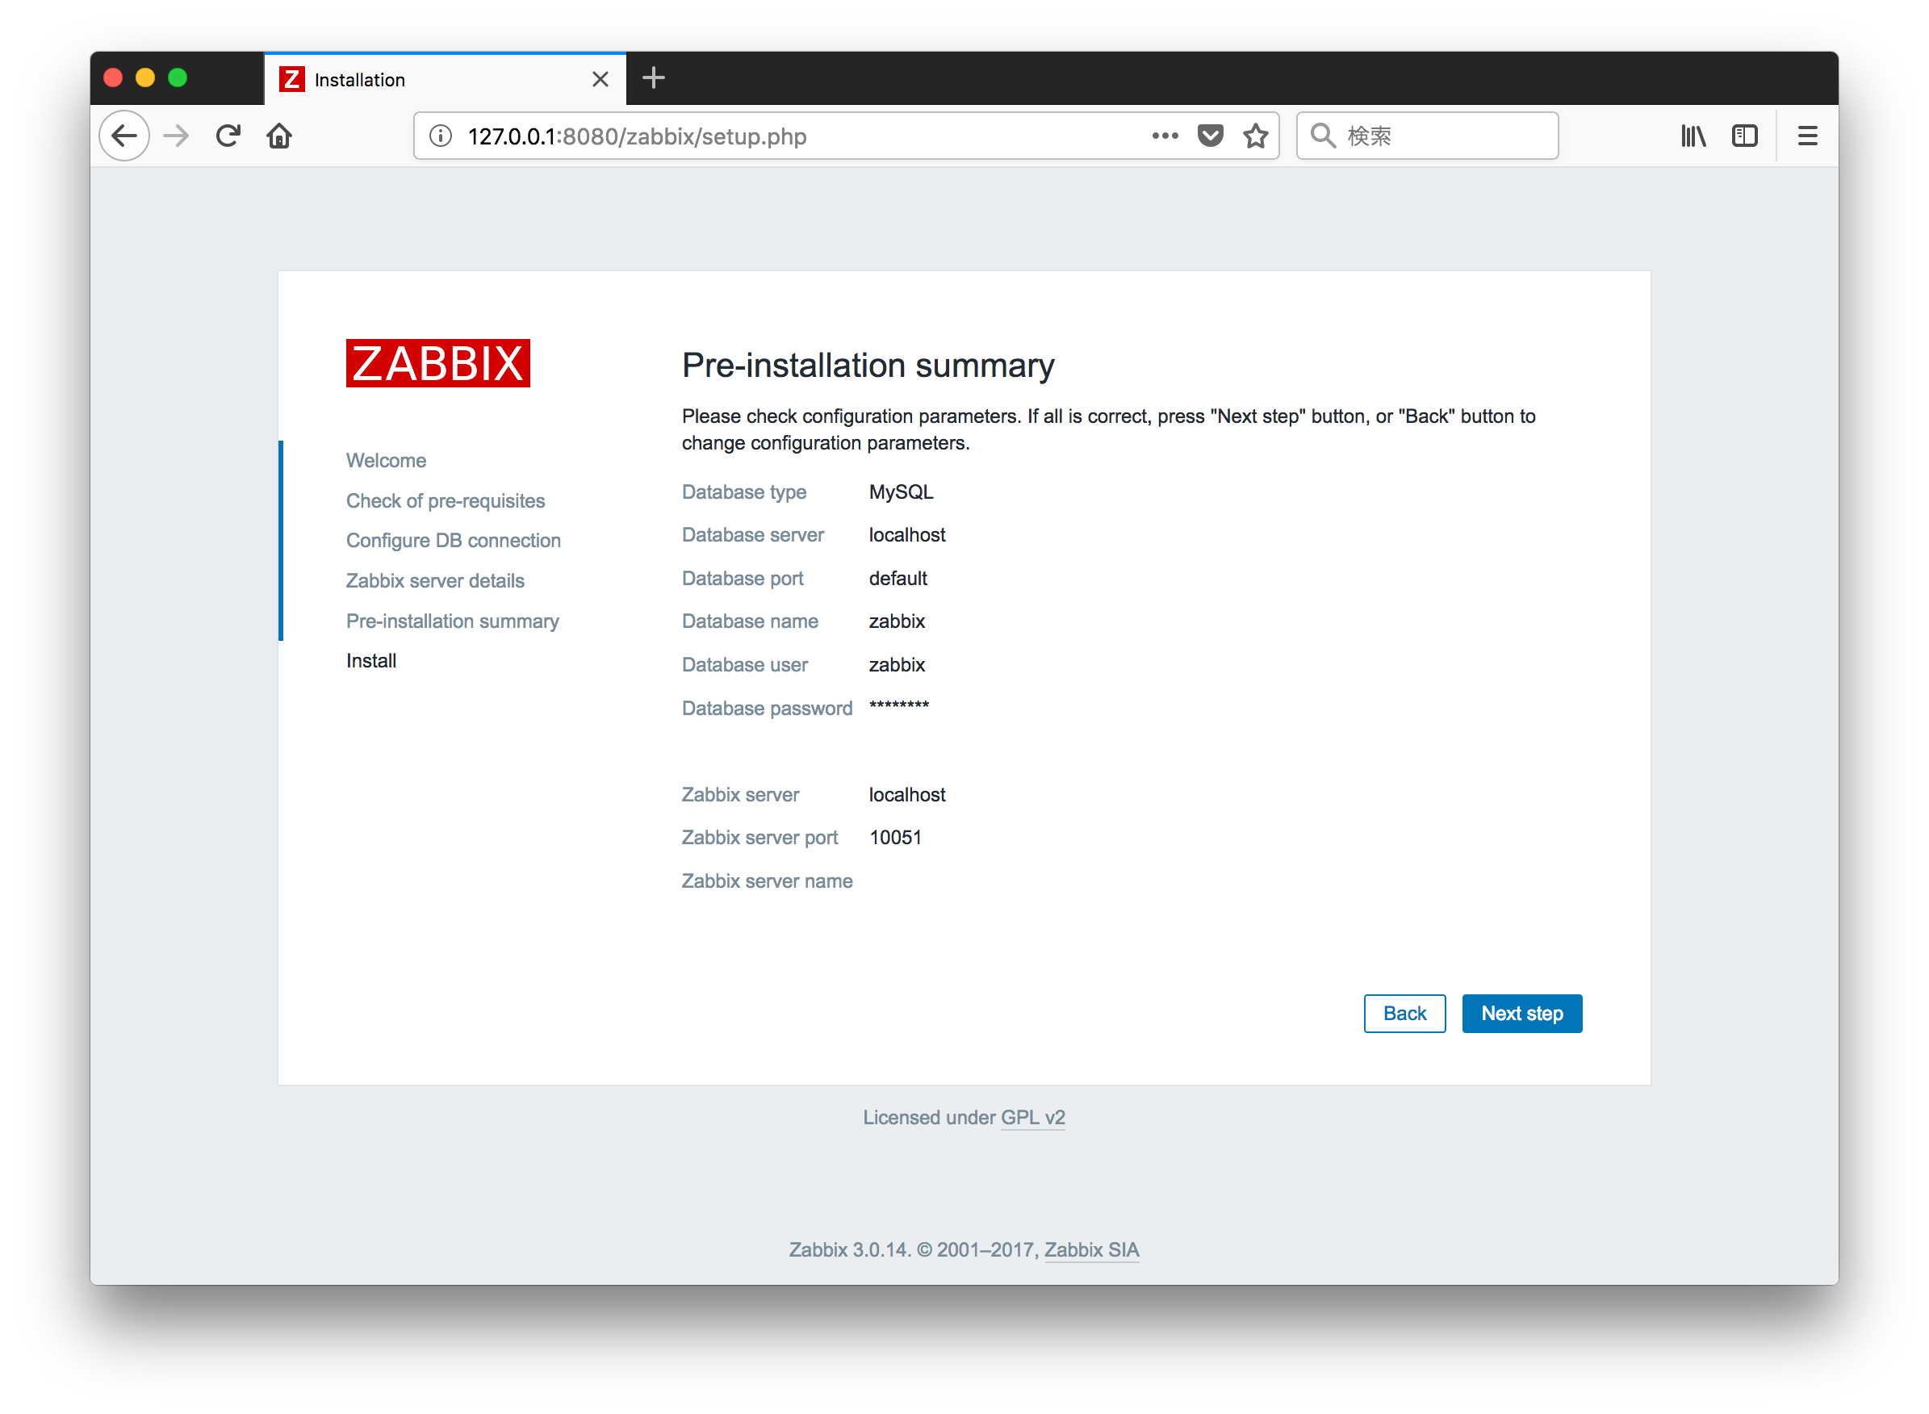Open the browser home page icon
This screenshot has width=1929, height=1414.
279,136
